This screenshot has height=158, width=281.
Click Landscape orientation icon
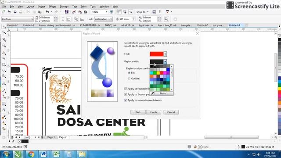68,19
